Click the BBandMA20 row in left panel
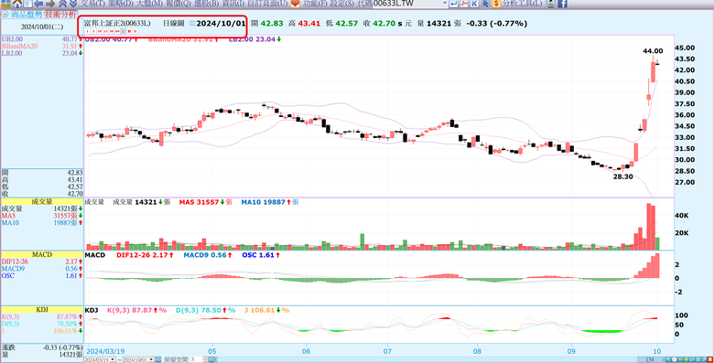The width and height of the screenshot is (714, 363). 42,47
